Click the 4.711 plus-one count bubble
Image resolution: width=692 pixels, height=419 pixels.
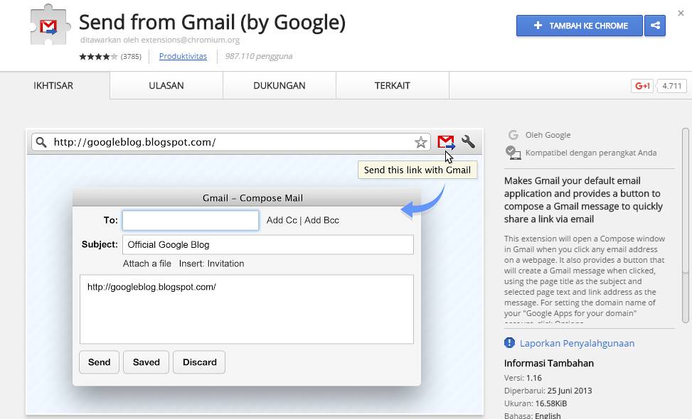pos(671,86)
